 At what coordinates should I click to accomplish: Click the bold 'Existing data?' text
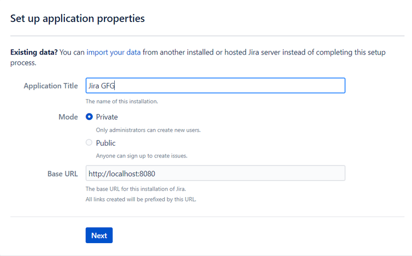point(34,52)
